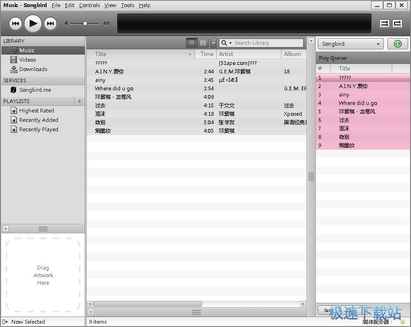This screenshot has height=327, width=411.
Task: Select queue item 3 'ainy'
Action: [x=363, y=95]
